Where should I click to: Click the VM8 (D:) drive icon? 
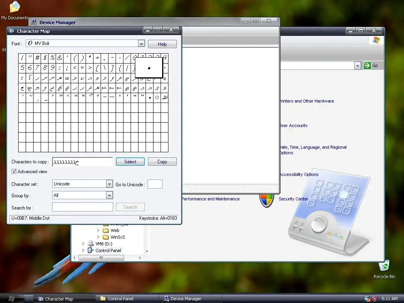pyautogui.click(x=90, y=243)
